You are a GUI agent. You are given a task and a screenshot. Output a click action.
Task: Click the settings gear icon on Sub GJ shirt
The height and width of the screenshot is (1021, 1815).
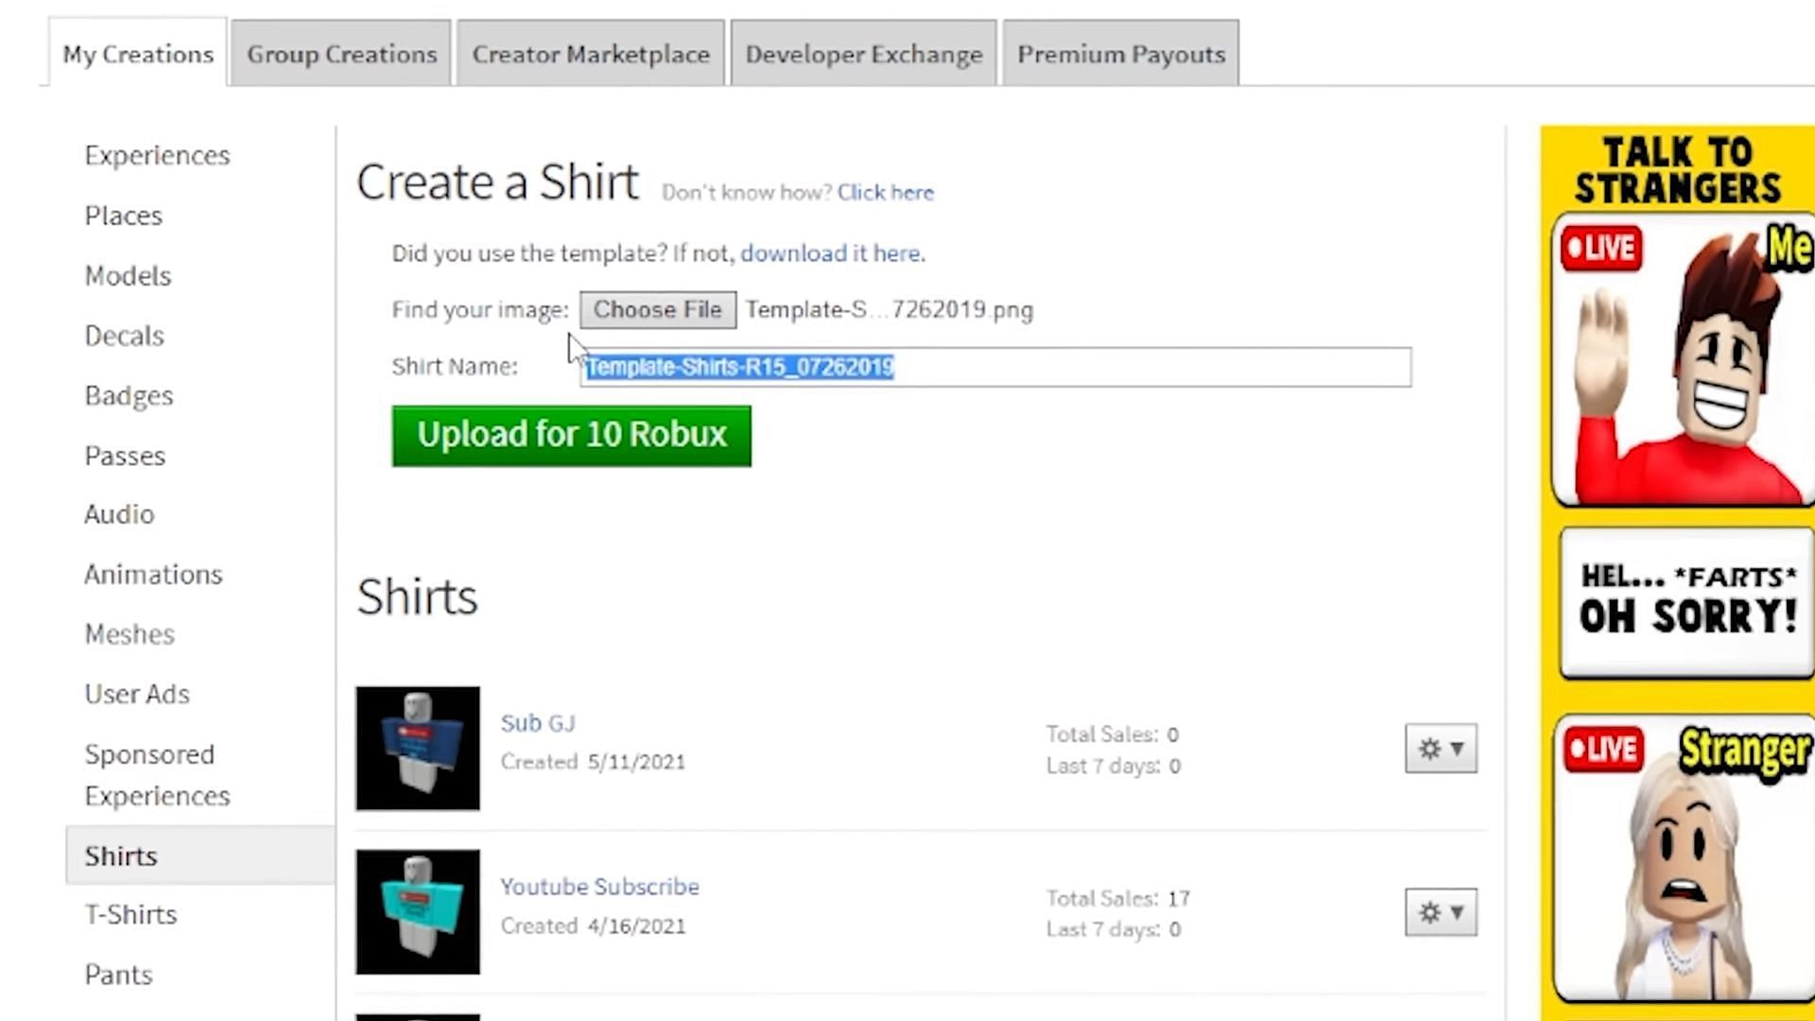(1427, 748)
